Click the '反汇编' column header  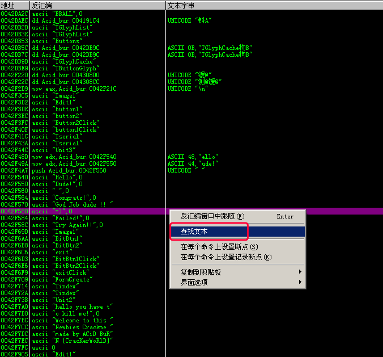[97, 5]
